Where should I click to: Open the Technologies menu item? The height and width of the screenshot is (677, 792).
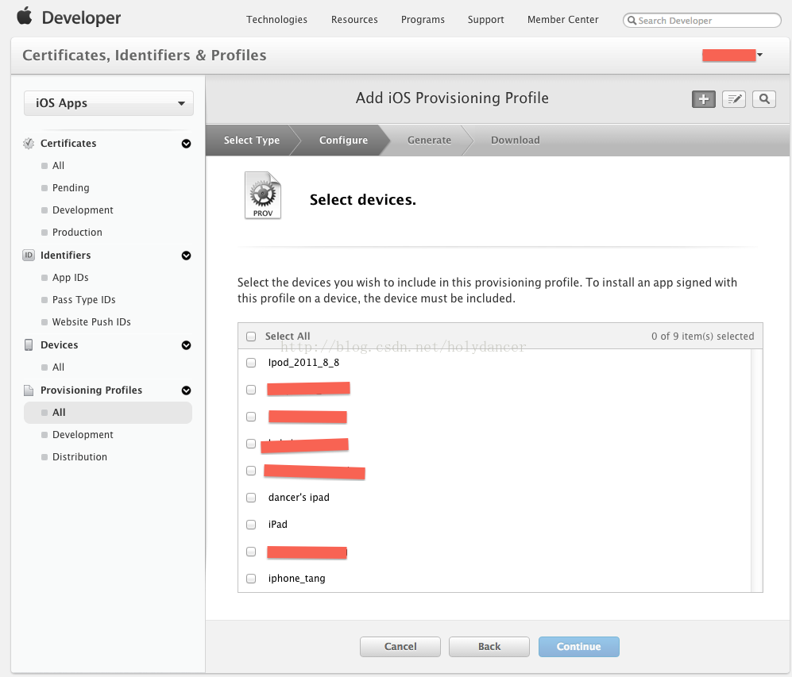[x=276, y=20]
